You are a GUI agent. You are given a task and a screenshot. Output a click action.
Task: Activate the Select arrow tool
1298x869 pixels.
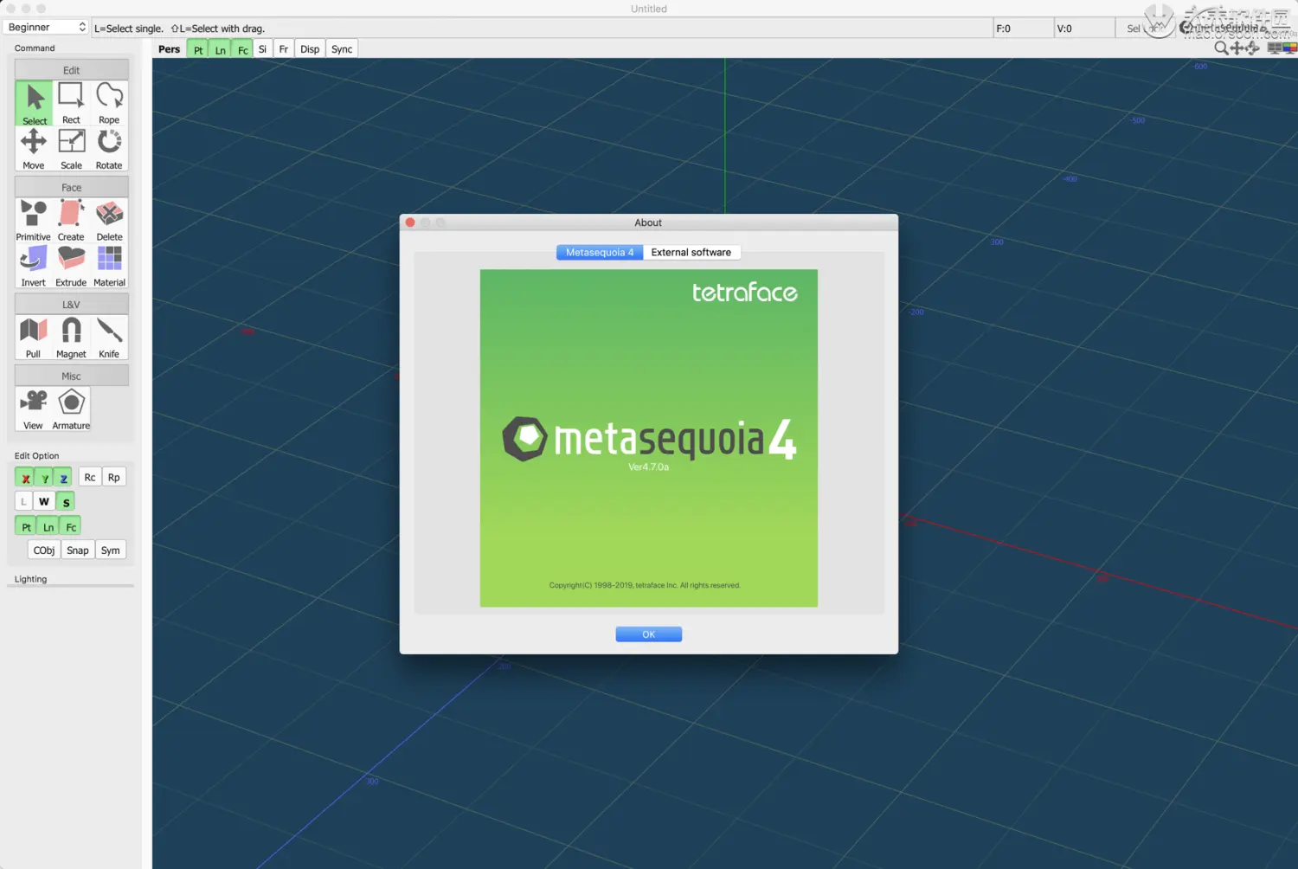point(34,104)
